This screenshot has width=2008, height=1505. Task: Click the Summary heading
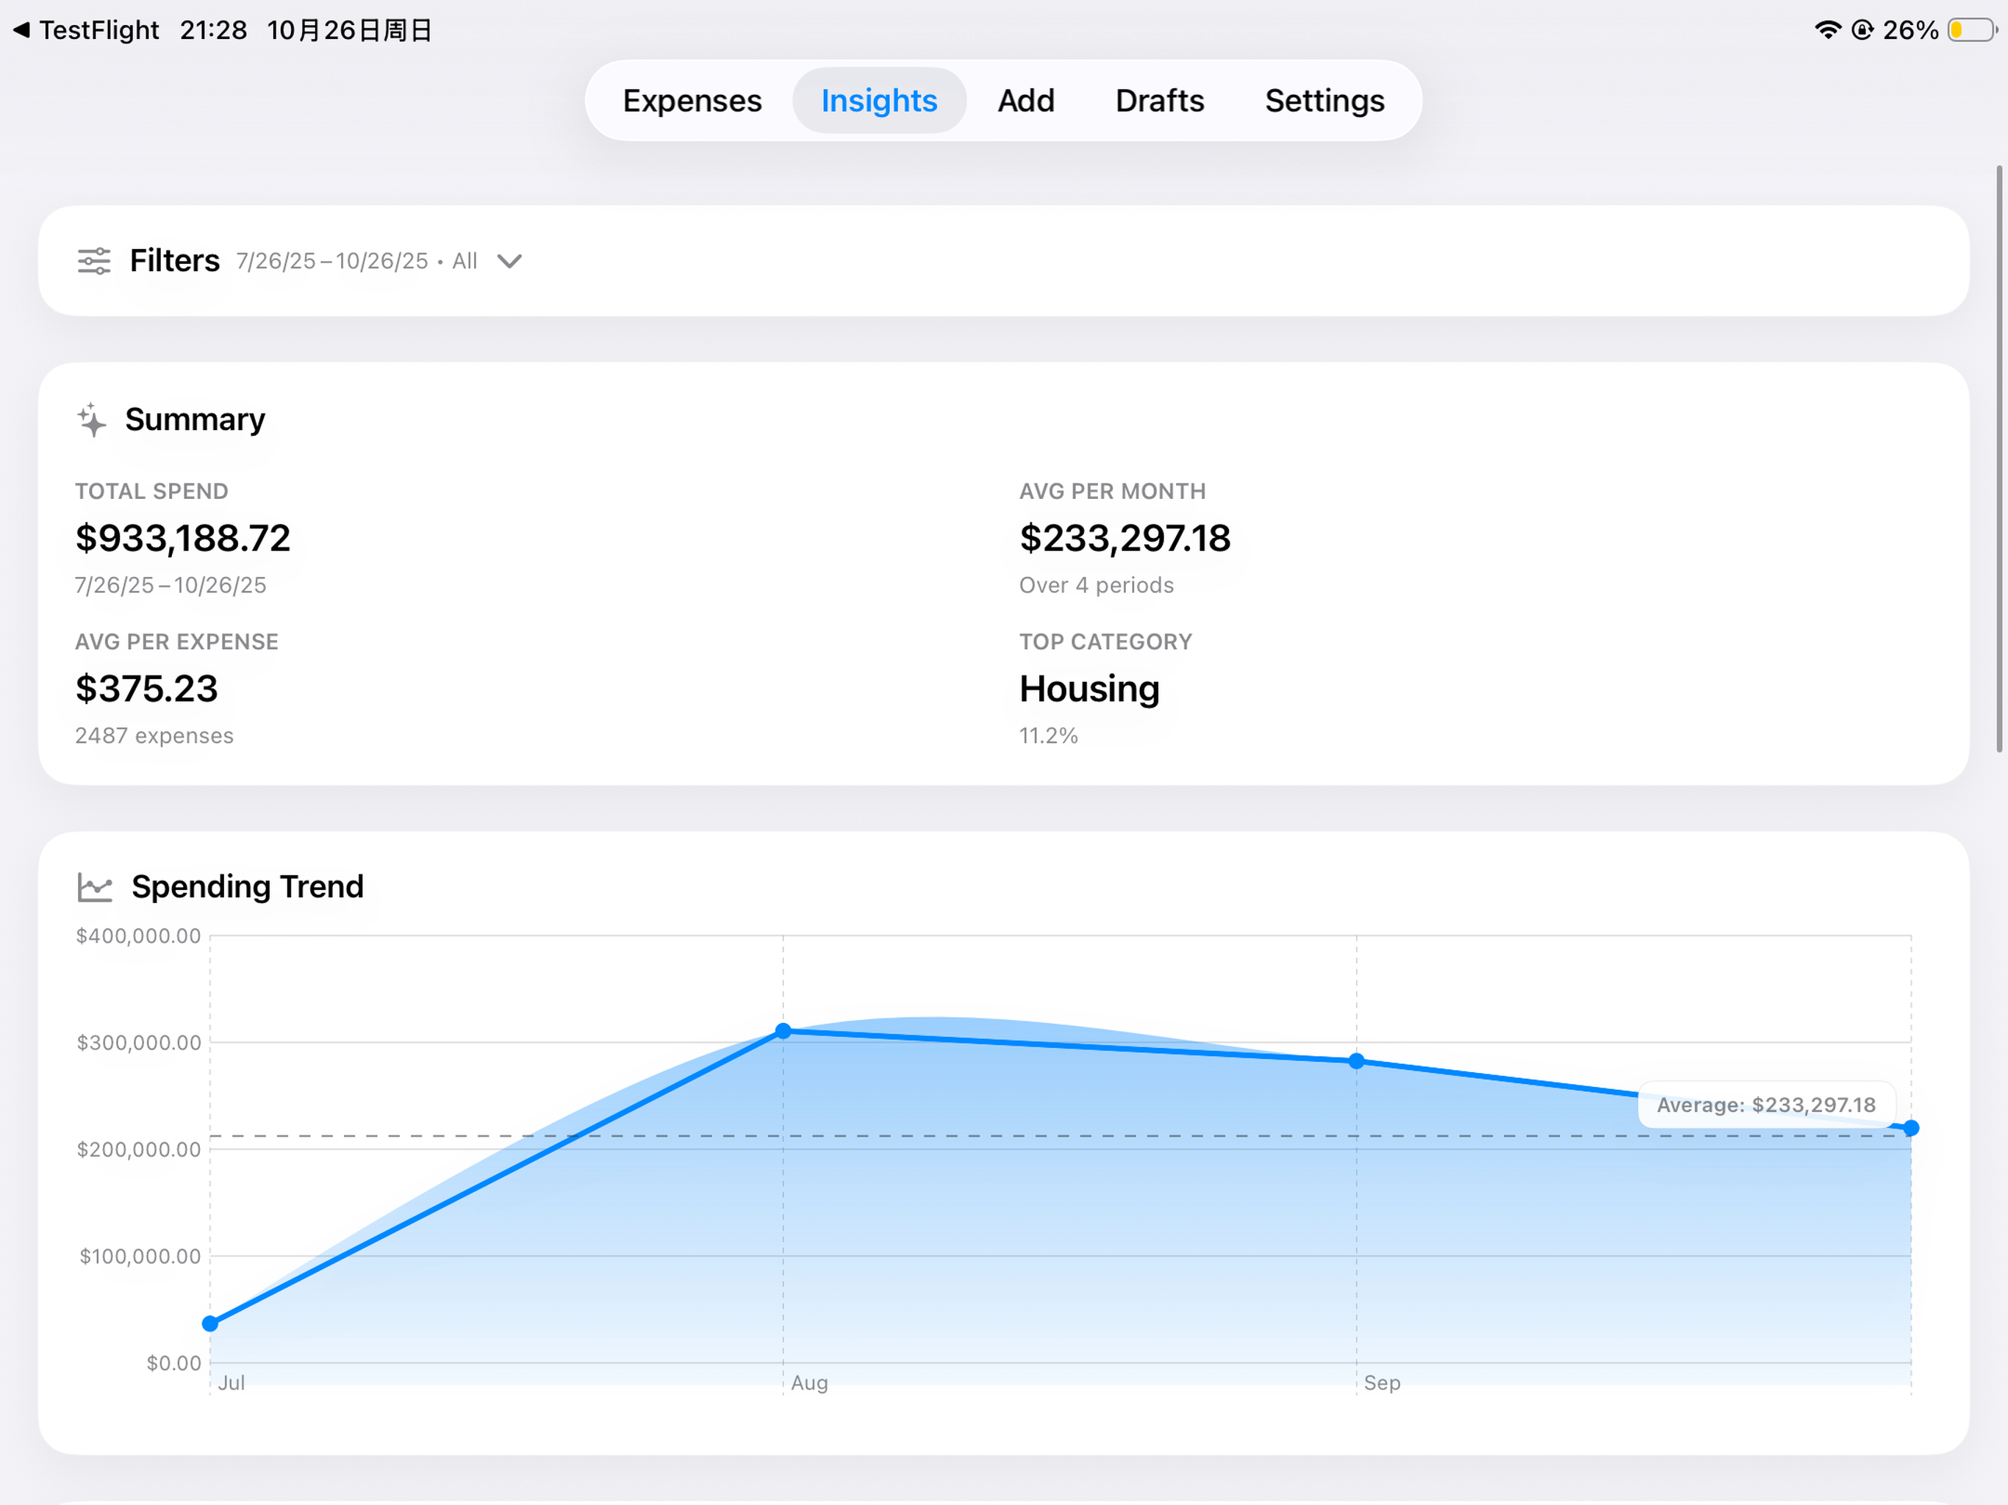tap(196, 420)
